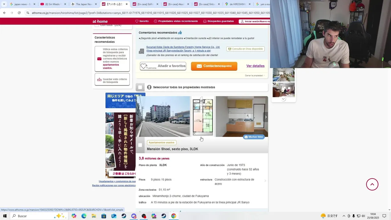
Task: Advance photos with the right carousel arrow
Action: 266,117
